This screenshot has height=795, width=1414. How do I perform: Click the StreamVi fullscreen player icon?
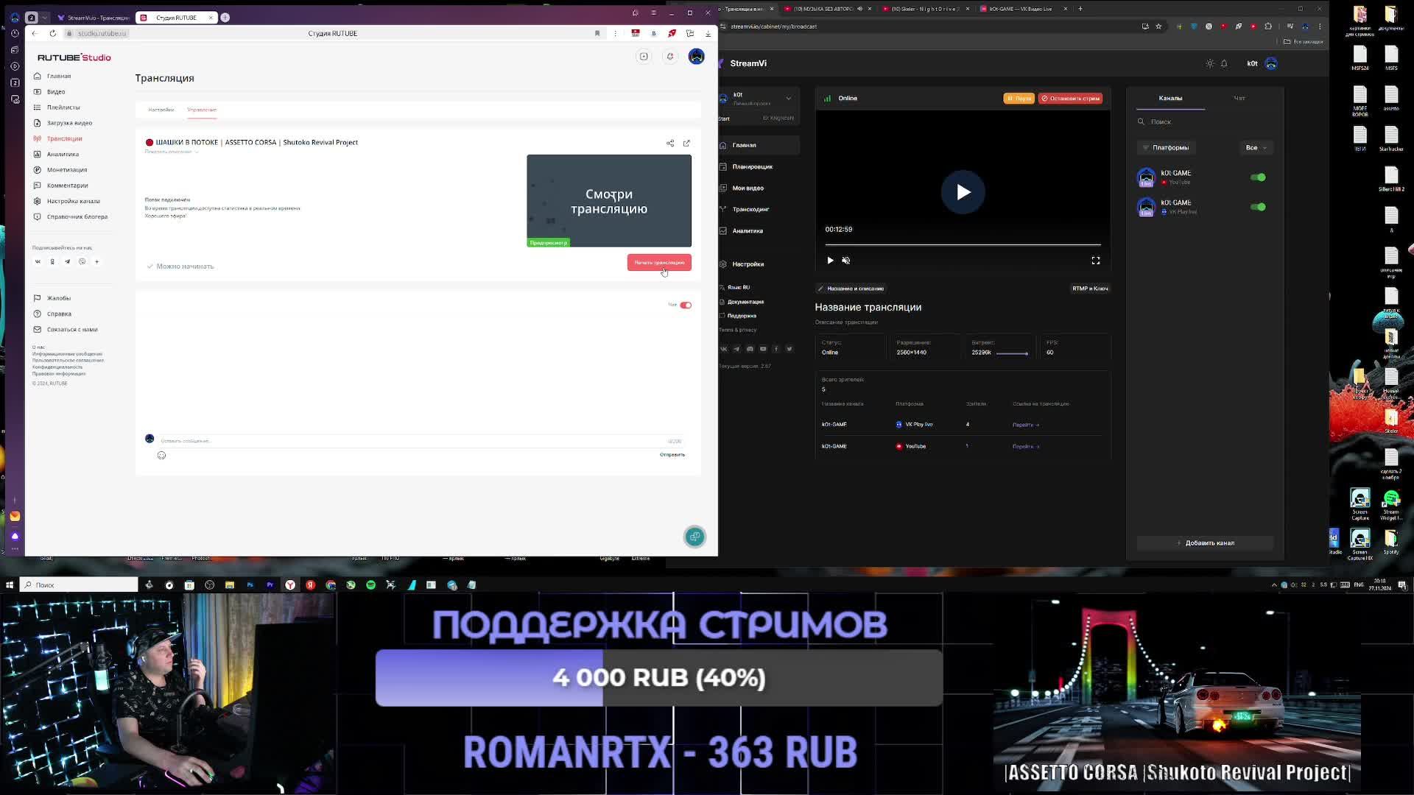[x=1095, y=261]
